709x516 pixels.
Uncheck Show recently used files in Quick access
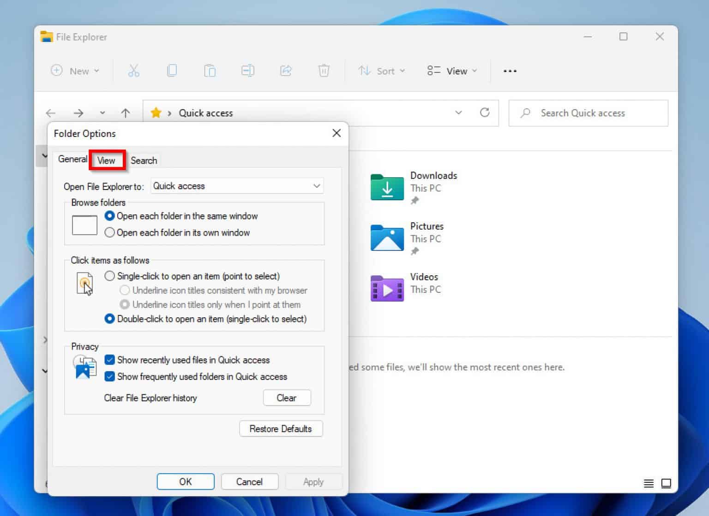(x=109, y=360)
